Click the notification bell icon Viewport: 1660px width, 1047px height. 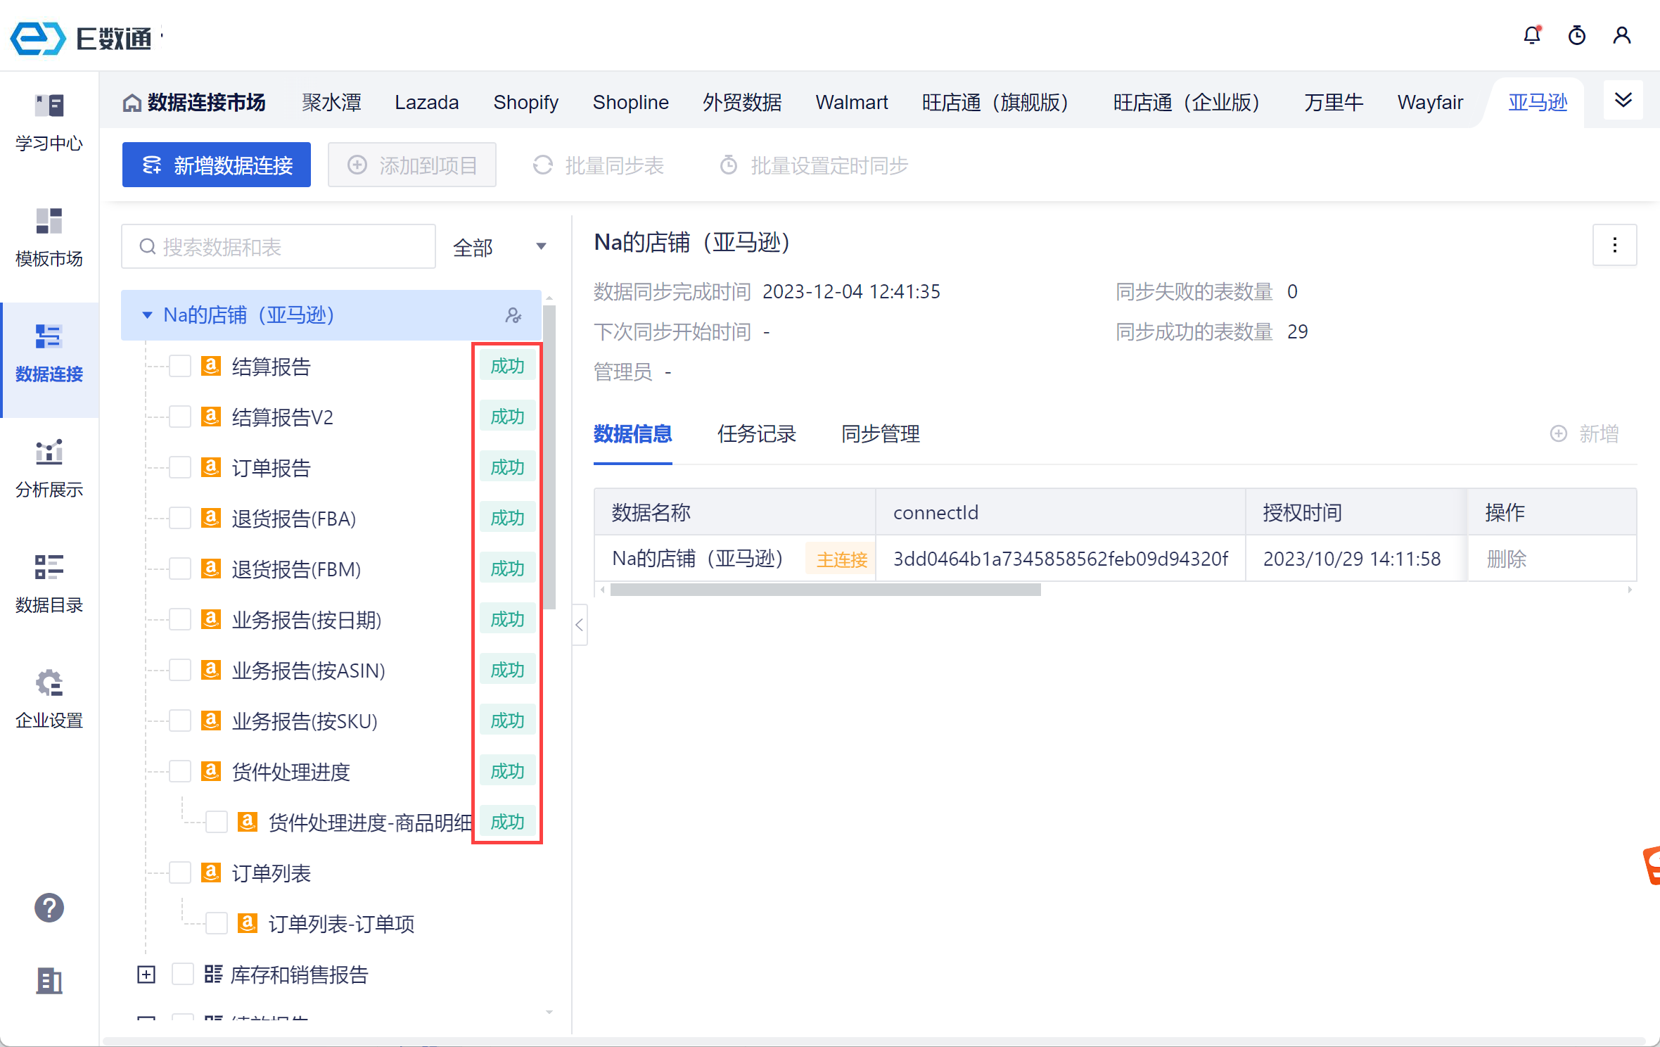(1532, 35)
